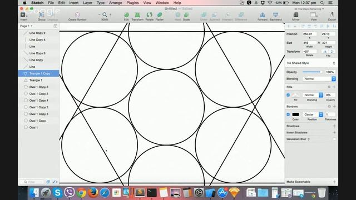
Task: Enable the Gaussian Blur checkbox
Action: click(x=334, y=139)
